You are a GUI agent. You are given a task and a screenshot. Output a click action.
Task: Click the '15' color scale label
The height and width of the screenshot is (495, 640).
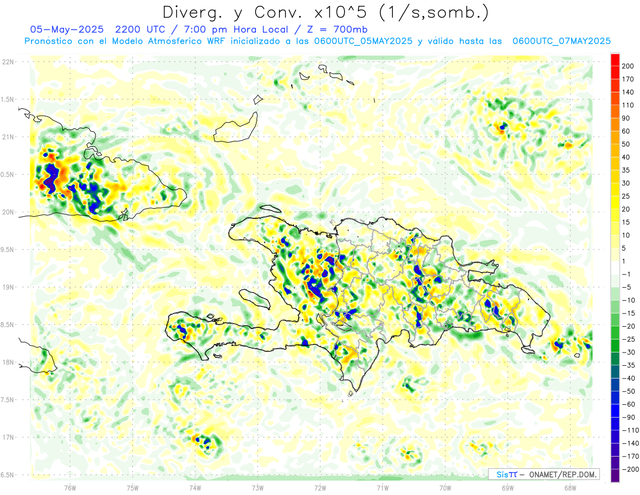[x=627, y=222]
